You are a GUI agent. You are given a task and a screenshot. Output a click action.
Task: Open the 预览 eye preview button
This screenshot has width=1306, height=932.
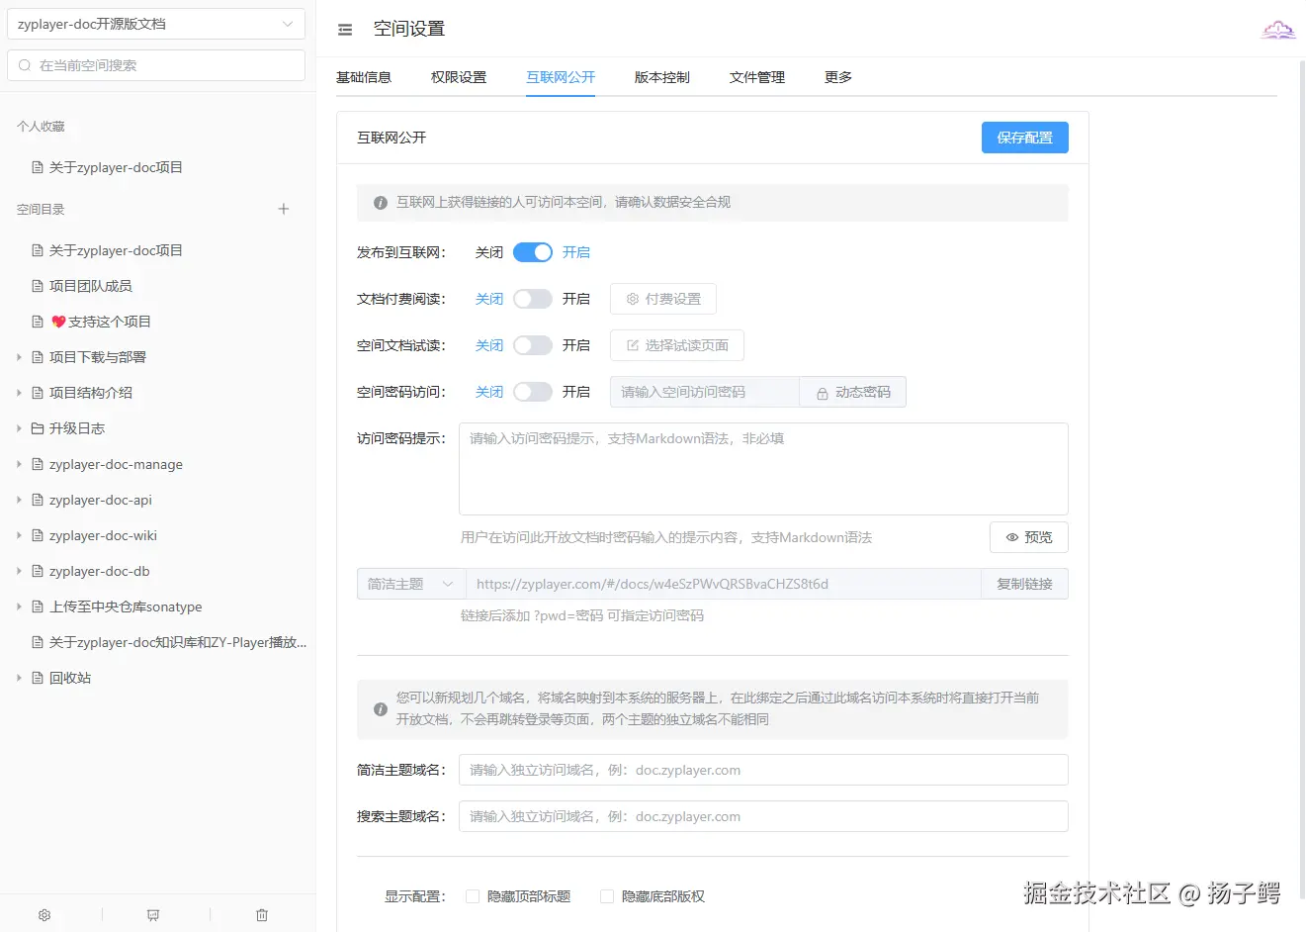[x=1028, y=536]
